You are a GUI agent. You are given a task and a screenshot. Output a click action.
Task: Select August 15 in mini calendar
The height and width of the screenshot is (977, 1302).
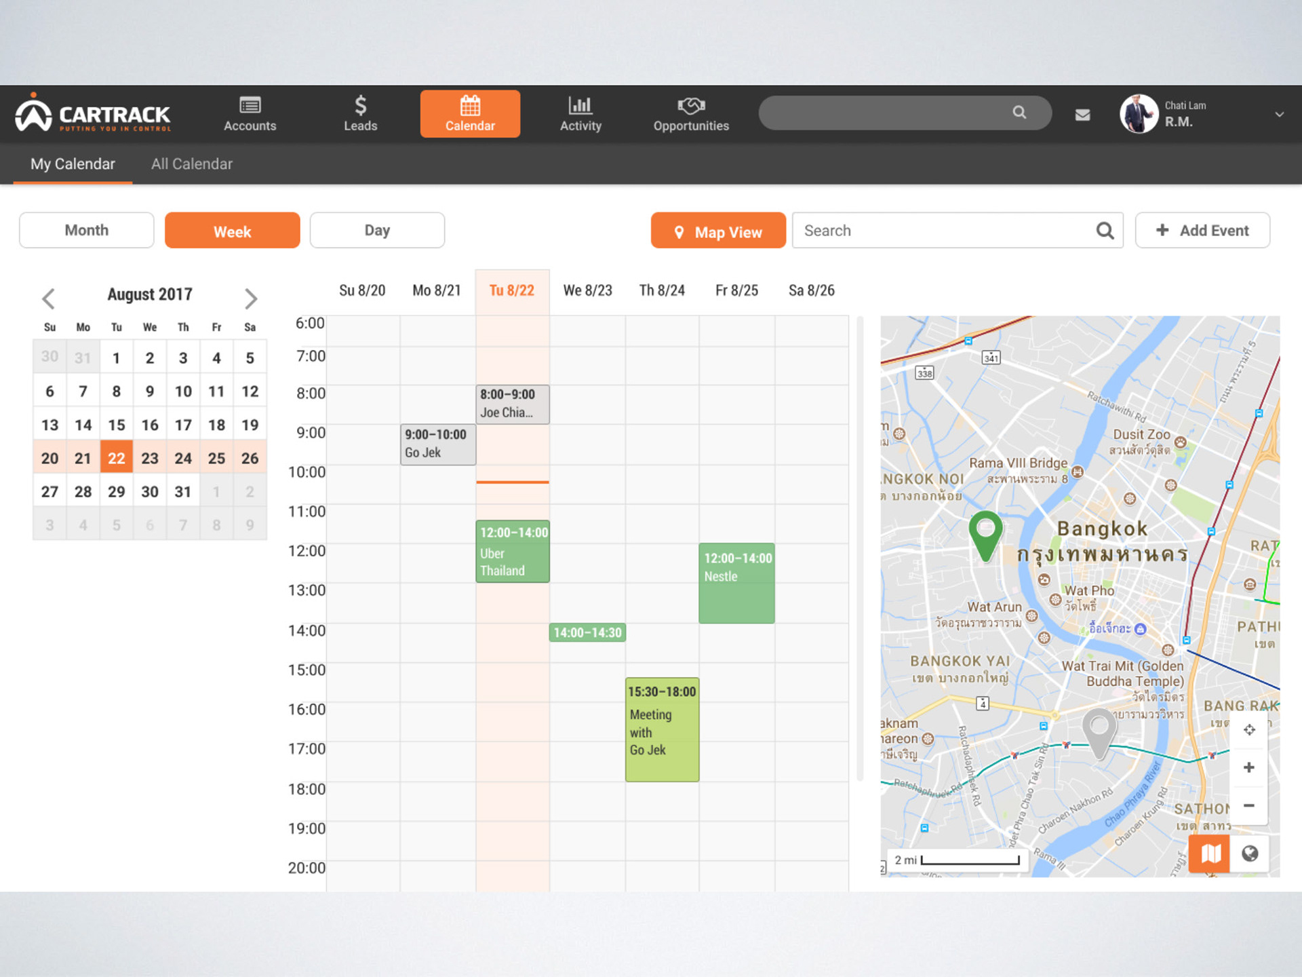click(117, 425)
